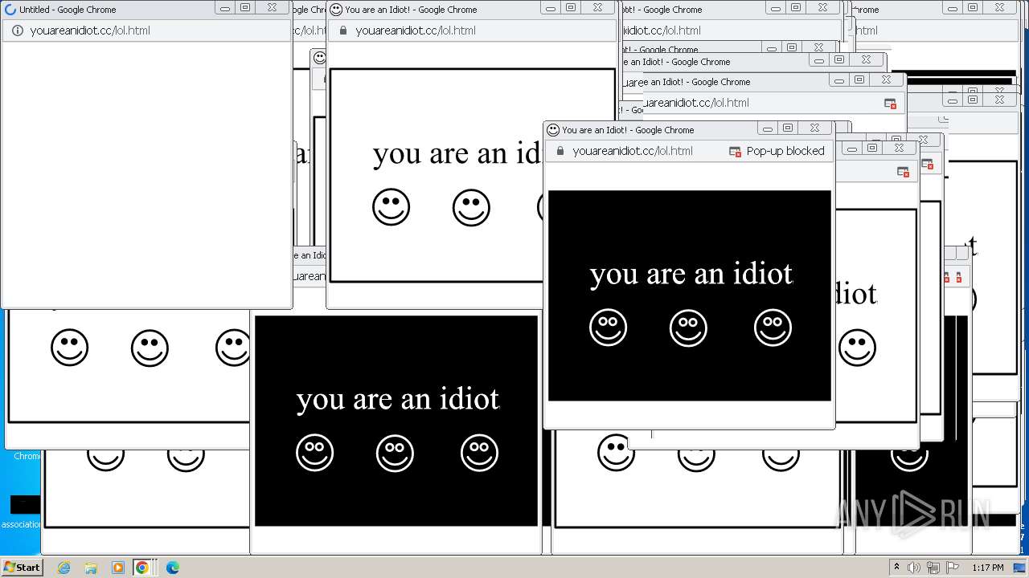Close the front window showing 'Pop-up blocked'
Viewport: 1029px width, 578px height.
[814, 128]
